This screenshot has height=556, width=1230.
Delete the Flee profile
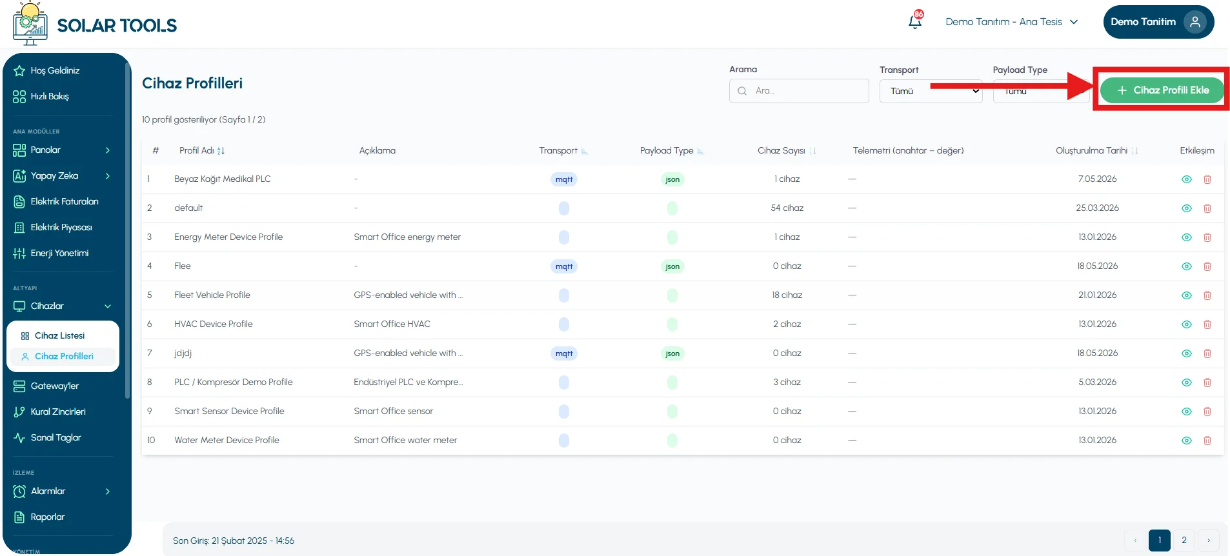coord(1207,266)
